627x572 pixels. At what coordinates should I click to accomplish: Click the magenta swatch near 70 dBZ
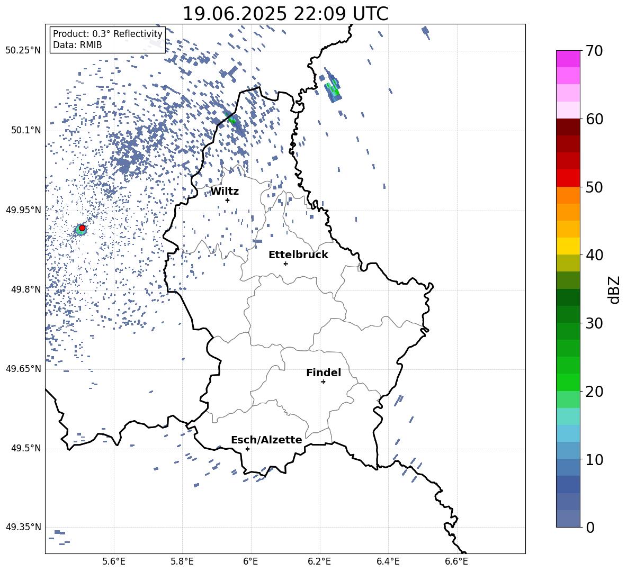coord(568,59)
